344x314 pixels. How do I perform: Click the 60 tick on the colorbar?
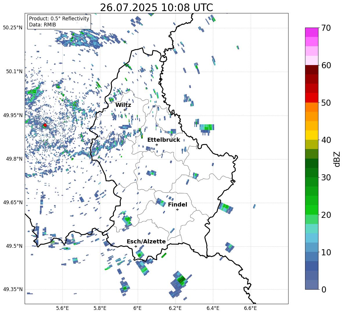point(326,65)
